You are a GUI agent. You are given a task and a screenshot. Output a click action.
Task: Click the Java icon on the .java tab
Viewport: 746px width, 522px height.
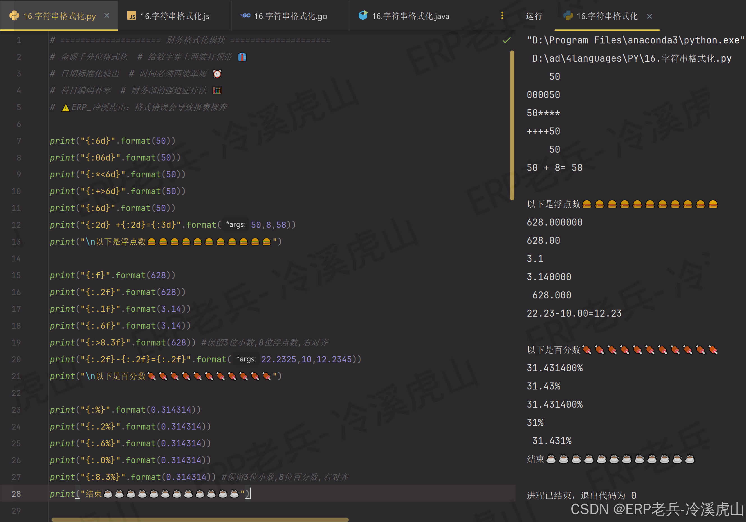363,16
